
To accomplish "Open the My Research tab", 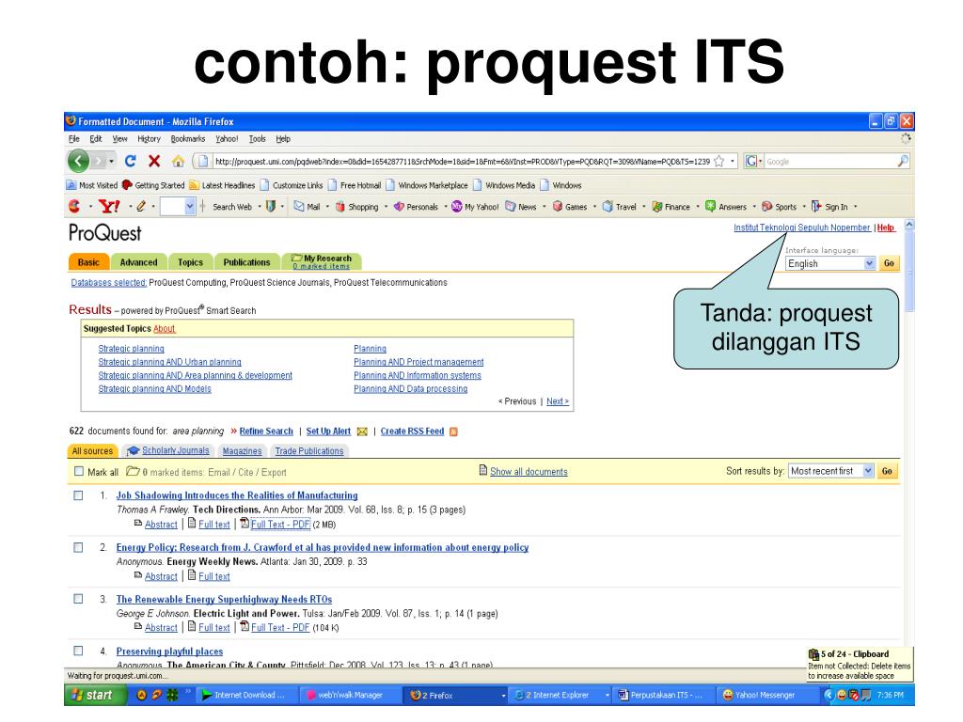I will (322, 261).
